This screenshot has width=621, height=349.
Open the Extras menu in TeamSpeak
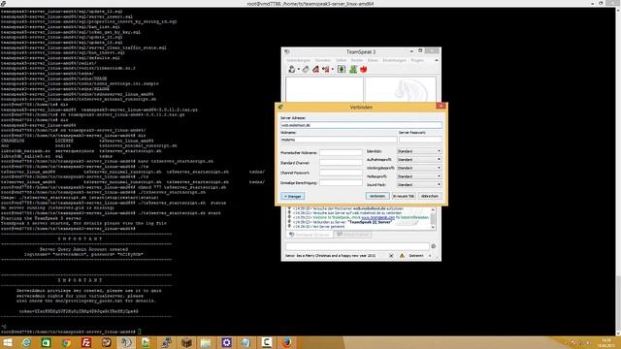(x=373, y=60)
